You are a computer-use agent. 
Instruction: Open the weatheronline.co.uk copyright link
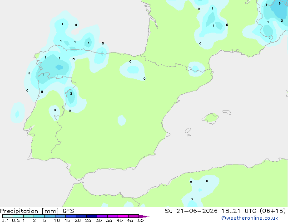pos(250,218)
